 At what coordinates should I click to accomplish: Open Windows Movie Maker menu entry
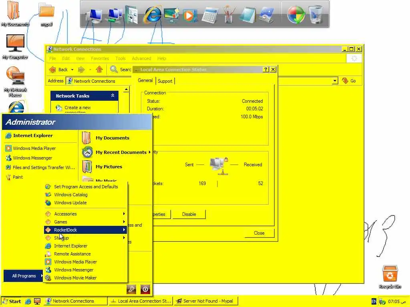pos(86,278)
